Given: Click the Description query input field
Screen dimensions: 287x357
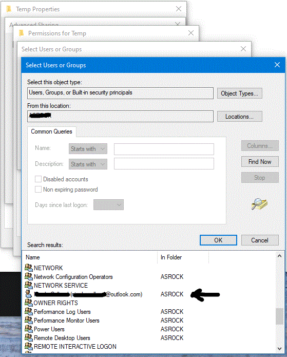Looking at the screenshot, I should (x=164, y=164).
